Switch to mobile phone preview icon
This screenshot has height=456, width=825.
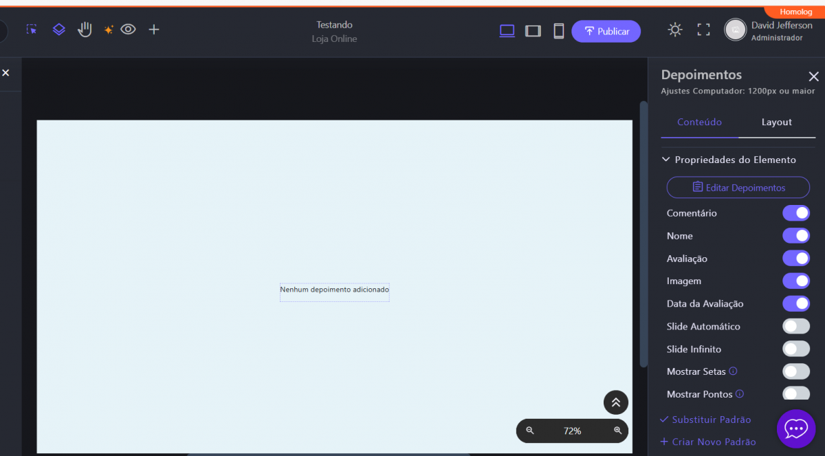tap(559, 31)
